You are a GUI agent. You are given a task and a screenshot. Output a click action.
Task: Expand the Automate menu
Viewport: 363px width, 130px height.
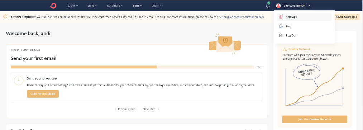click(115, 6)
